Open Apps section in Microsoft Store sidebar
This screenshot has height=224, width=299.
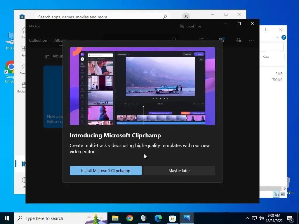pos(23,51)
